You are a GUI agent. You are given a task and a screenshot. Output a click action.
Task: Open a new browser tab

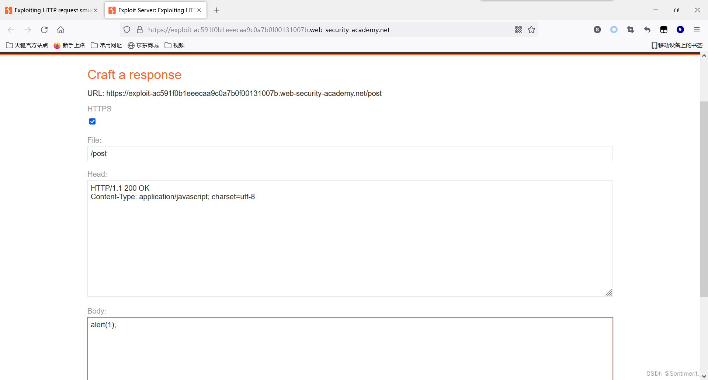pos(217,10)
